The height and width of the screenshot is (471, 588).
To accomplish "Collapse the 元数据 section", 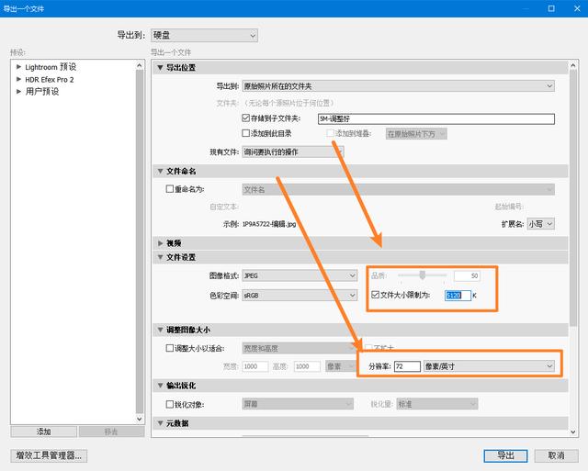I will point(161,423).
